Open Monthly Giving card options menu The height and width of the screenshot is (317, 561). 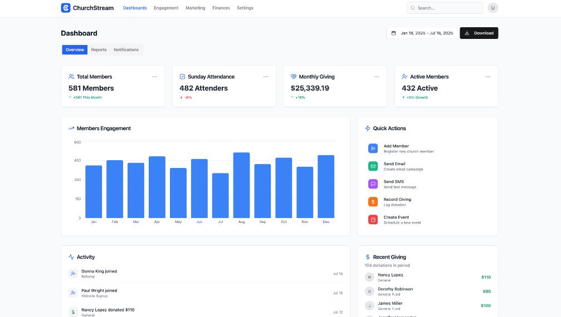[x=377, y=77]
